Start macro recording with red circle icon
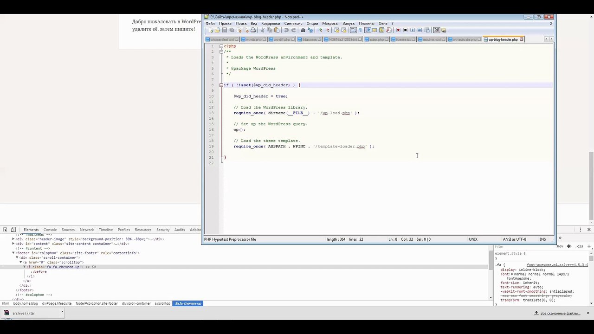Screen dimensions: 594x334 coord(398,30)
